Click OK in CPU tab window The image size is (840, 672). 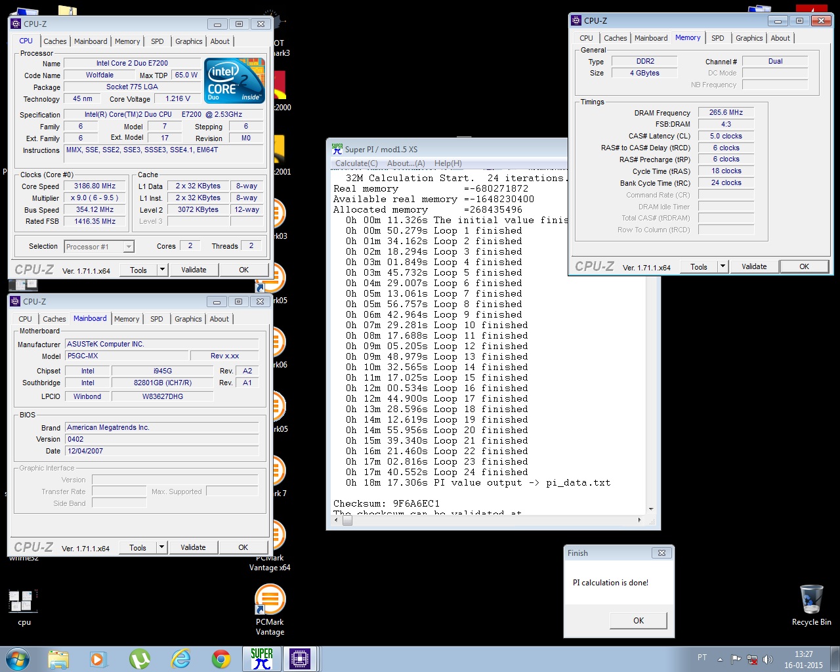243,270
